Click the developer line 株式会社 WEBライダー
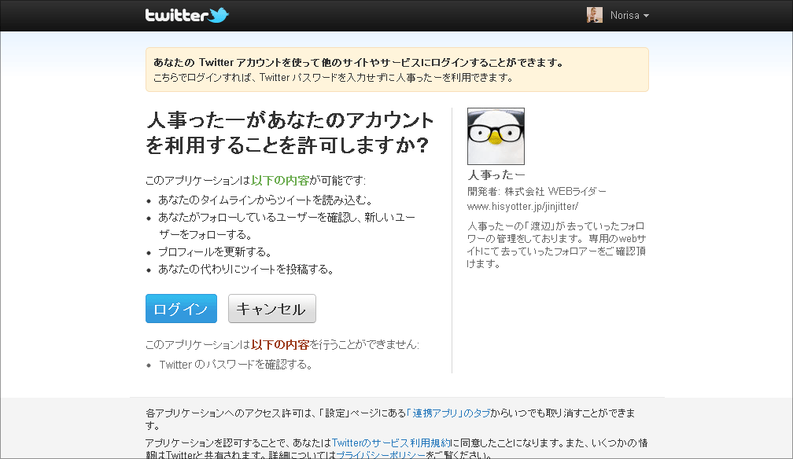This screenshot has width=793, height=459. pos(537,192)
